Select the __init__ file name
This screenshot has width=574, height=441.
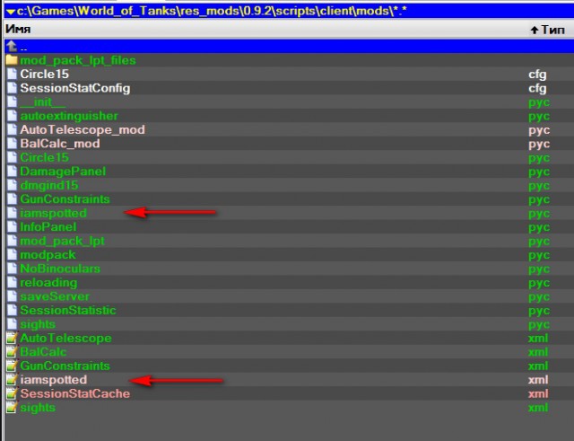click(x=43, y=101)
